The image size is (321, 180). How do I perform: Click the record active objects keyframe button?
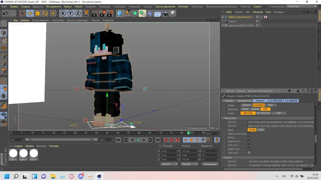pyautogui.click(x=166, y=140)
